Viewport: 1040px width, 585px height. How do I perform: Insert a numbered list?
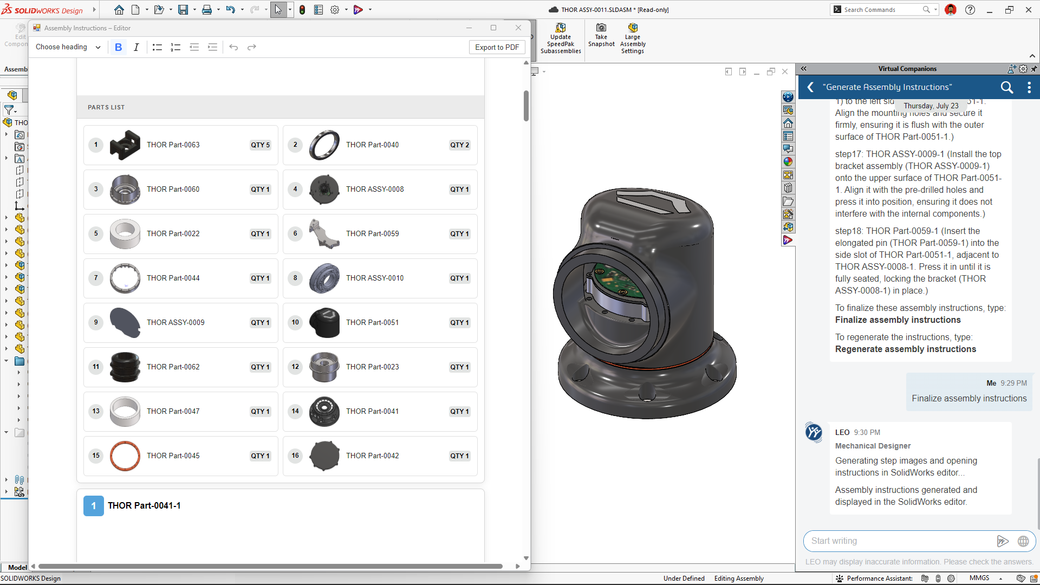coord(175,47)
